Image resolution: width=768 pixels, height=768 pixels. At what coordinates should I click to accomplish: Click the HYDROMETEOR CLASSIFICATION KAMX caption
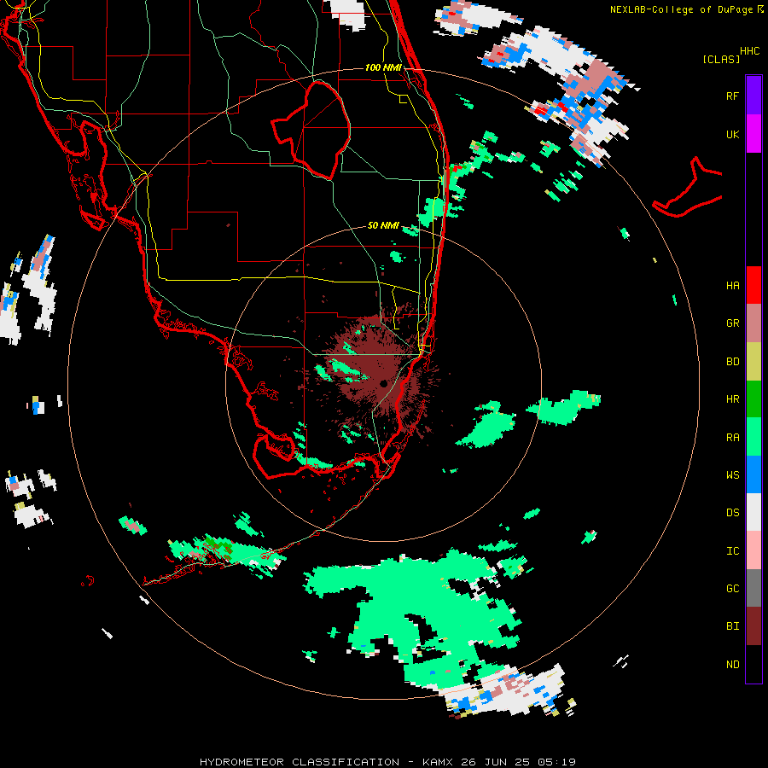(387, 762)
